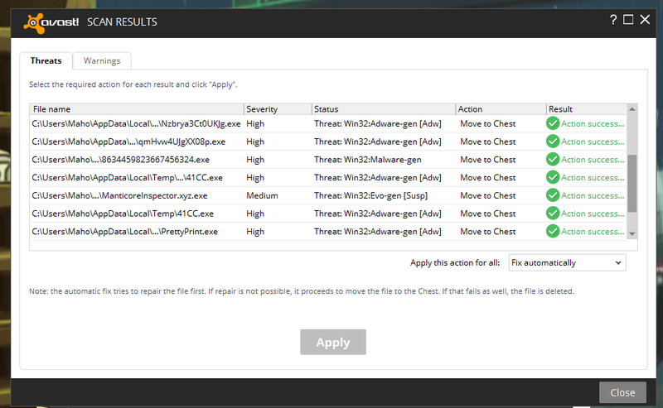Image resolution: width=663 pixels, height=408 pixels.
Task: Close window with the X icon
Action: coord(645,19)
